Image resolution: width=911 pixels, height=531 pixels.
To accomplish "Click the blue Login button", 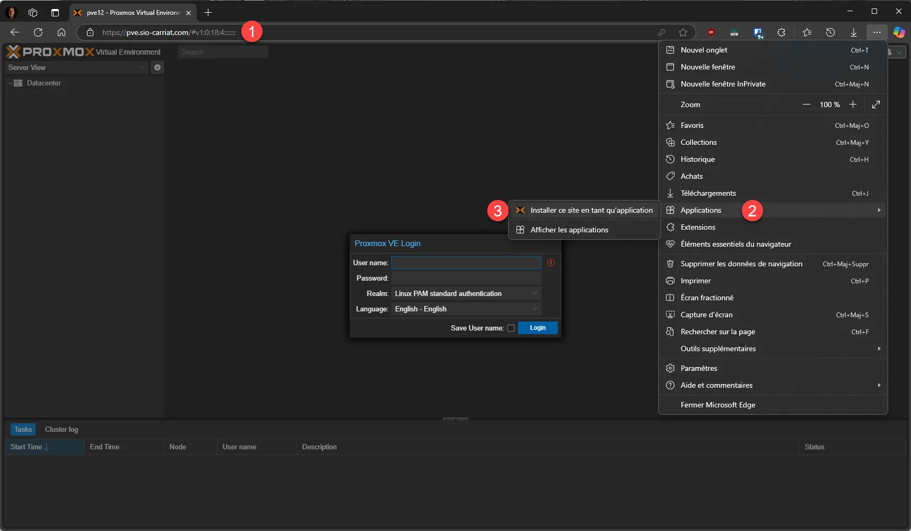I will pyautogui.click(x=538, y=328).
